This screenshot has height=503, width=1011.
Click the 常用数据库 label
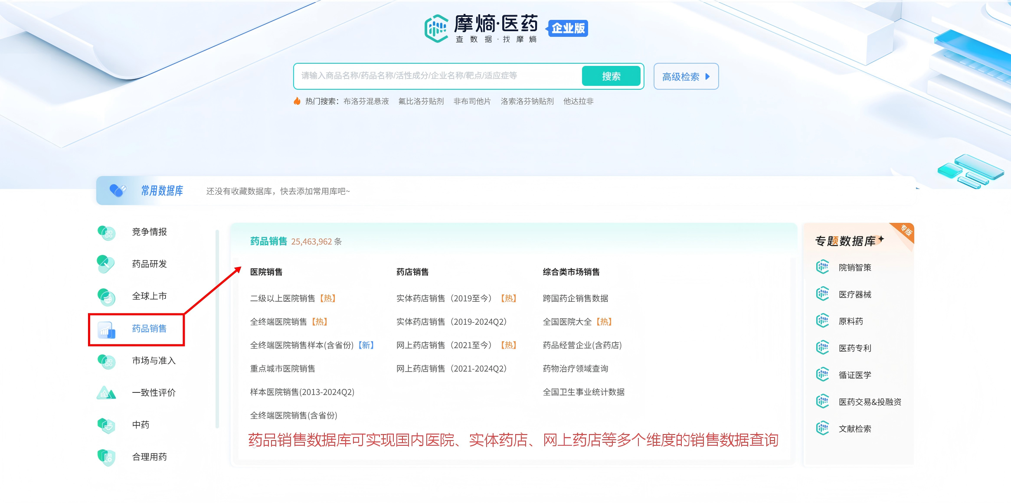coord(162,191)
